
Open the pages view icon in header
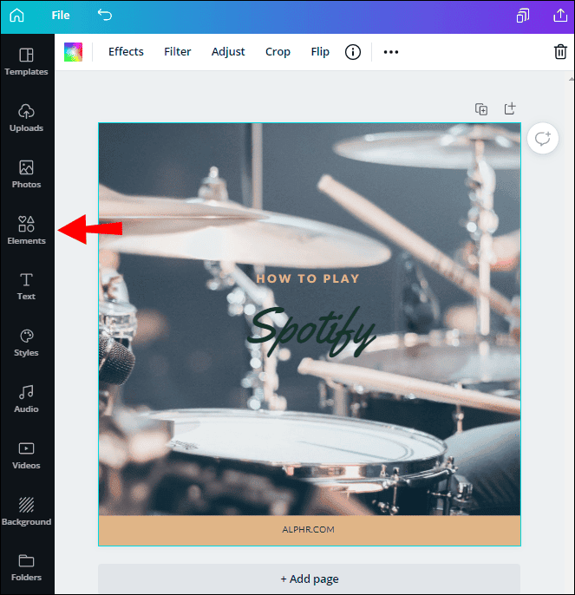523,16
